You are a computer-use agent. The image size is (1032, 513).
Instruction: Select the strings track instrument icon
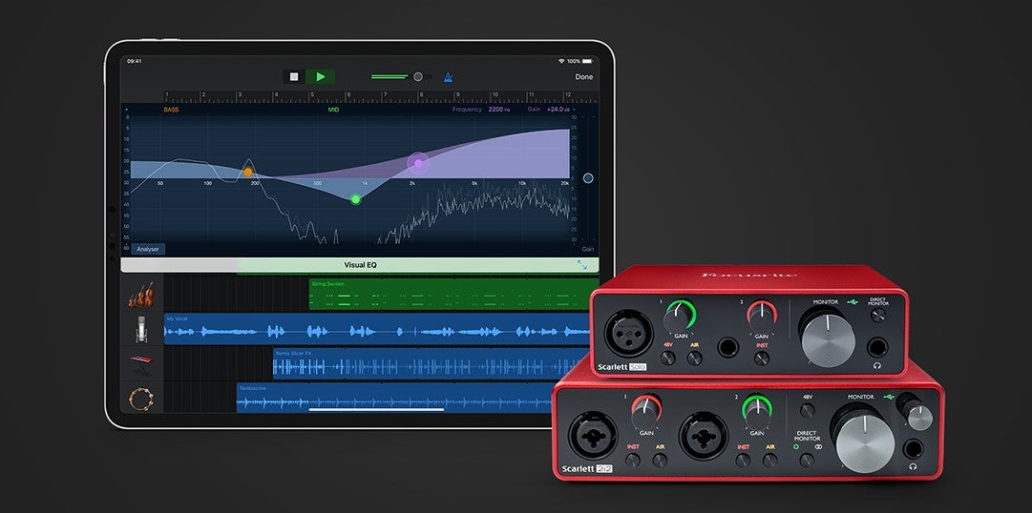142,294
